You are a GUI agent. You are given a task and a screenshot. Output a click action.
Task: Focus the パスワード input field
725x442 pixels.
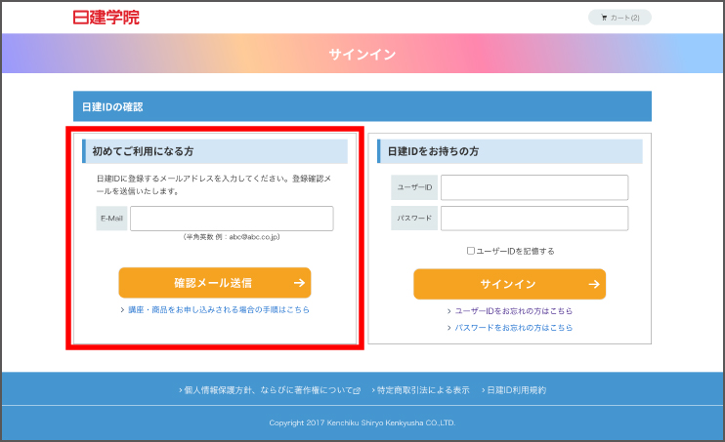tap(534, 218)
